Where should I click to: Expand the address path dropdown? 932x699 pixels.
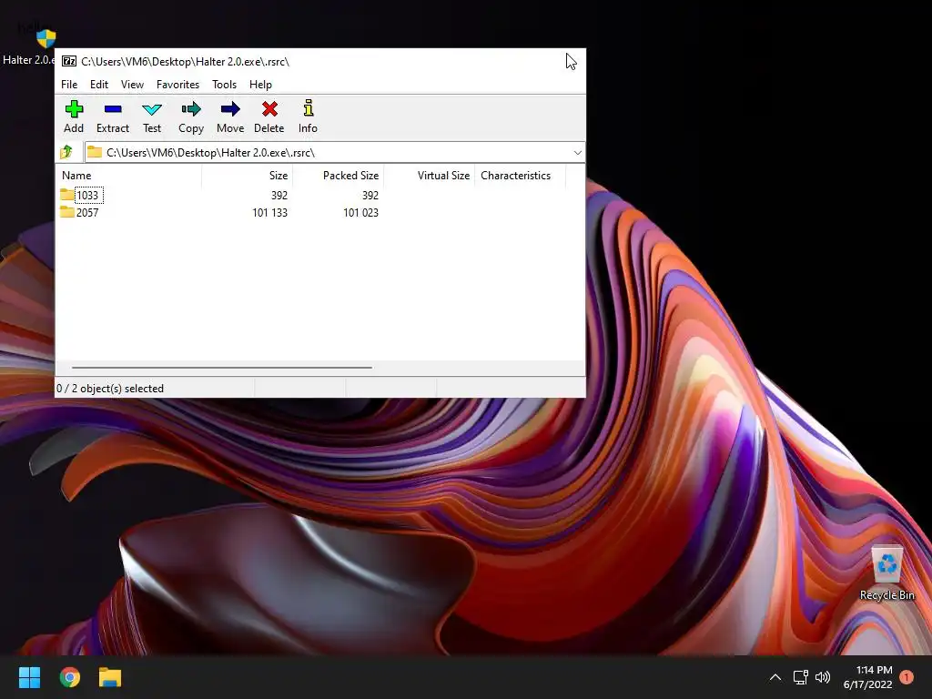coord(577,153)
